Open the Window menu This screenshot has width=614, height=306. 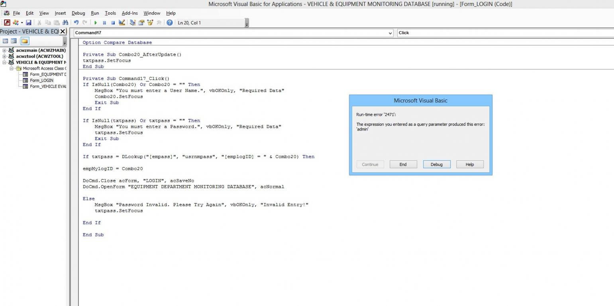152,13
